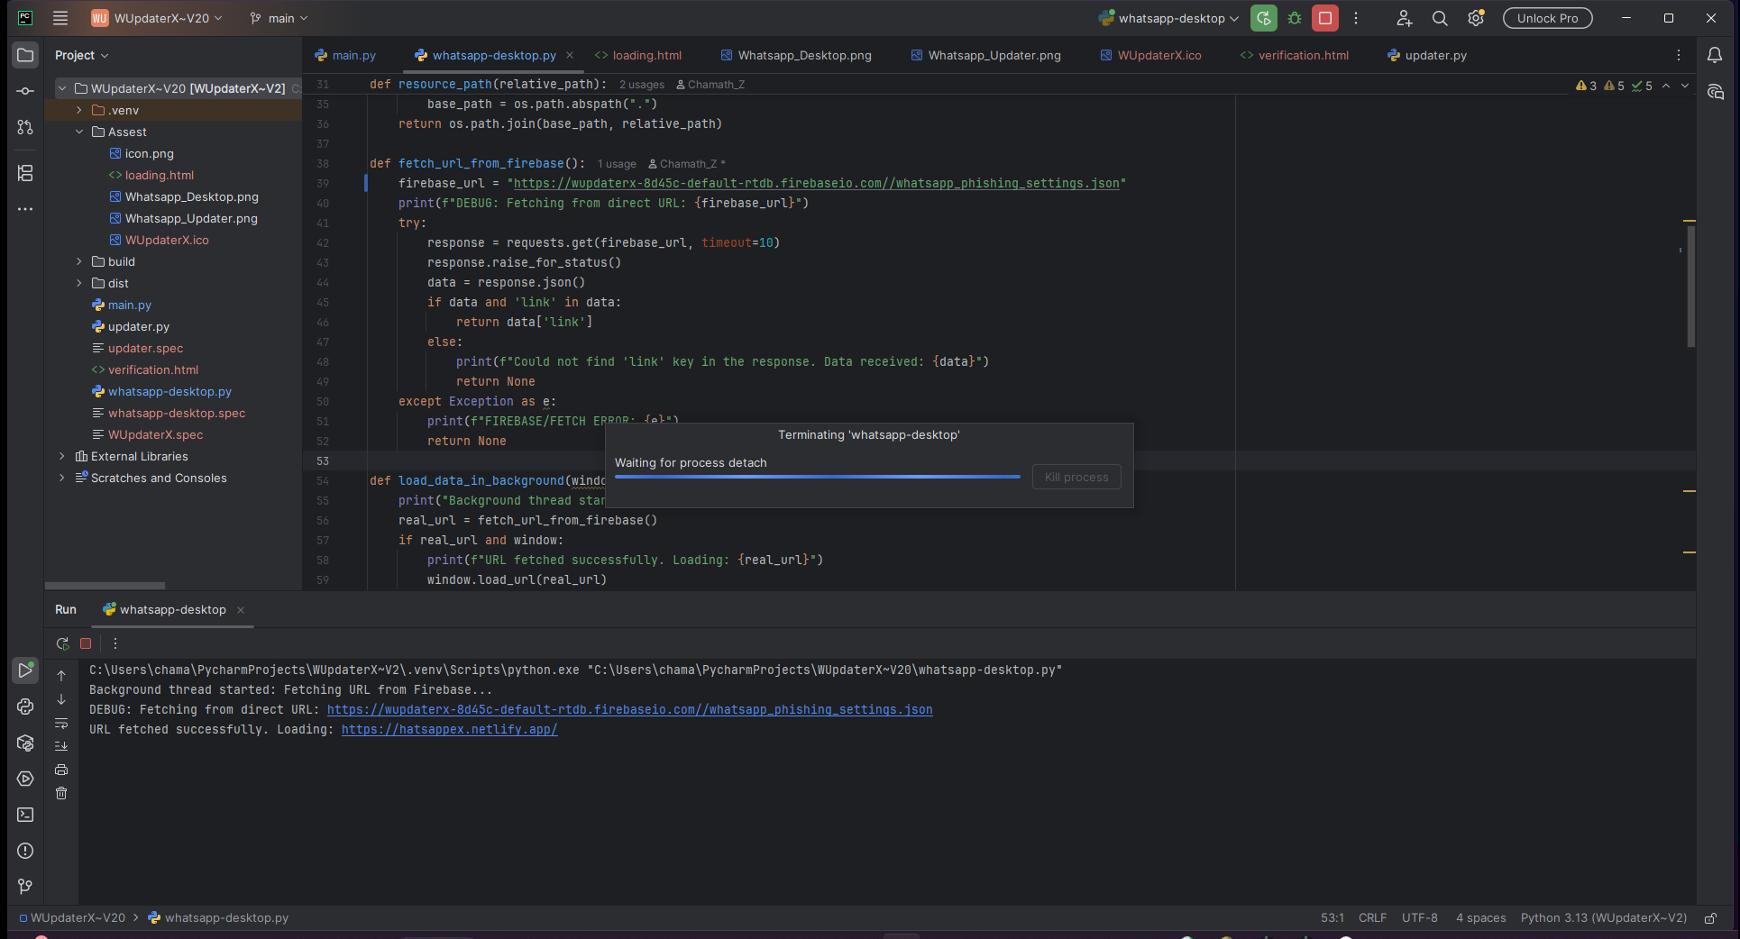Switch to the verification.html tab
1740x939 pixels.
click(1295, 55)
